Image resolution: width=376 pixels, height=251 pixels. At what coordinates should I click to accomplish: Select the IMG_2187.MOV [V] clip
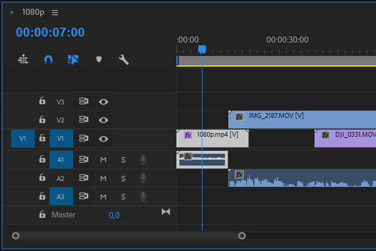pos(302,120)
